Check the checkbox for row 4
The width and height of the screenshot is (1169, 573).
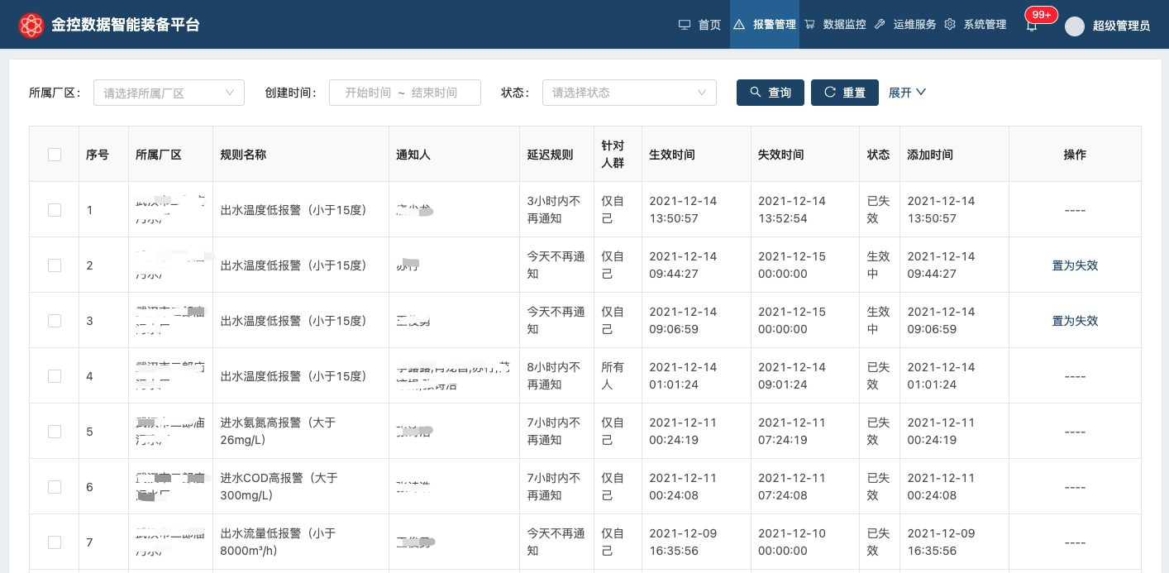pos(55,376)
